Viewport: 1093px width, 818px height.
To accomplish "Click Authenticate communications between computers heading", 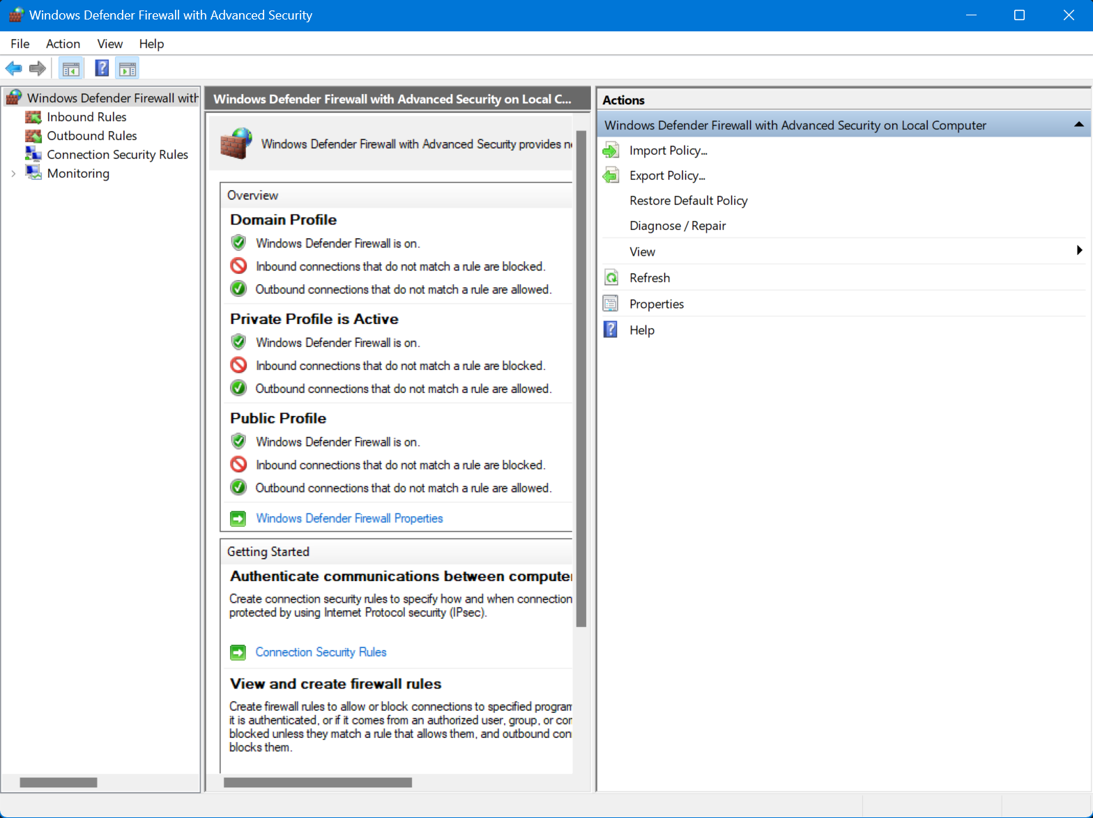I will coord(401,576).
